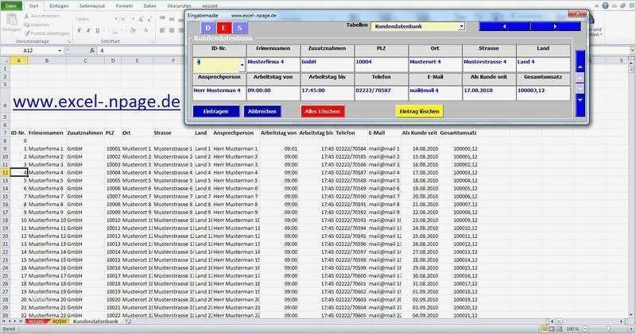The image size is (636, 334).
Task: Switch to the yellow AUSW sheet tab
Action: tap(59, 321)
